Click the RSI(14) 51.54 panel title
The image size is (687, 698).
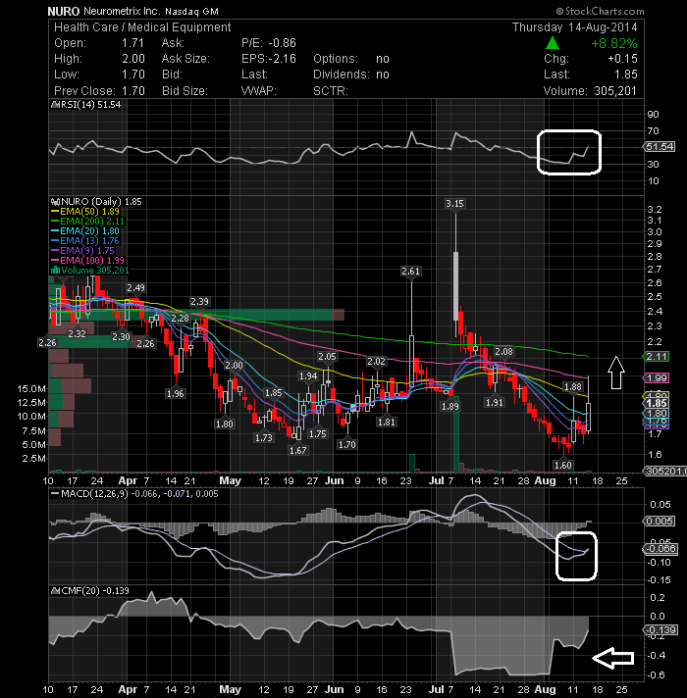tap(91, 105)
